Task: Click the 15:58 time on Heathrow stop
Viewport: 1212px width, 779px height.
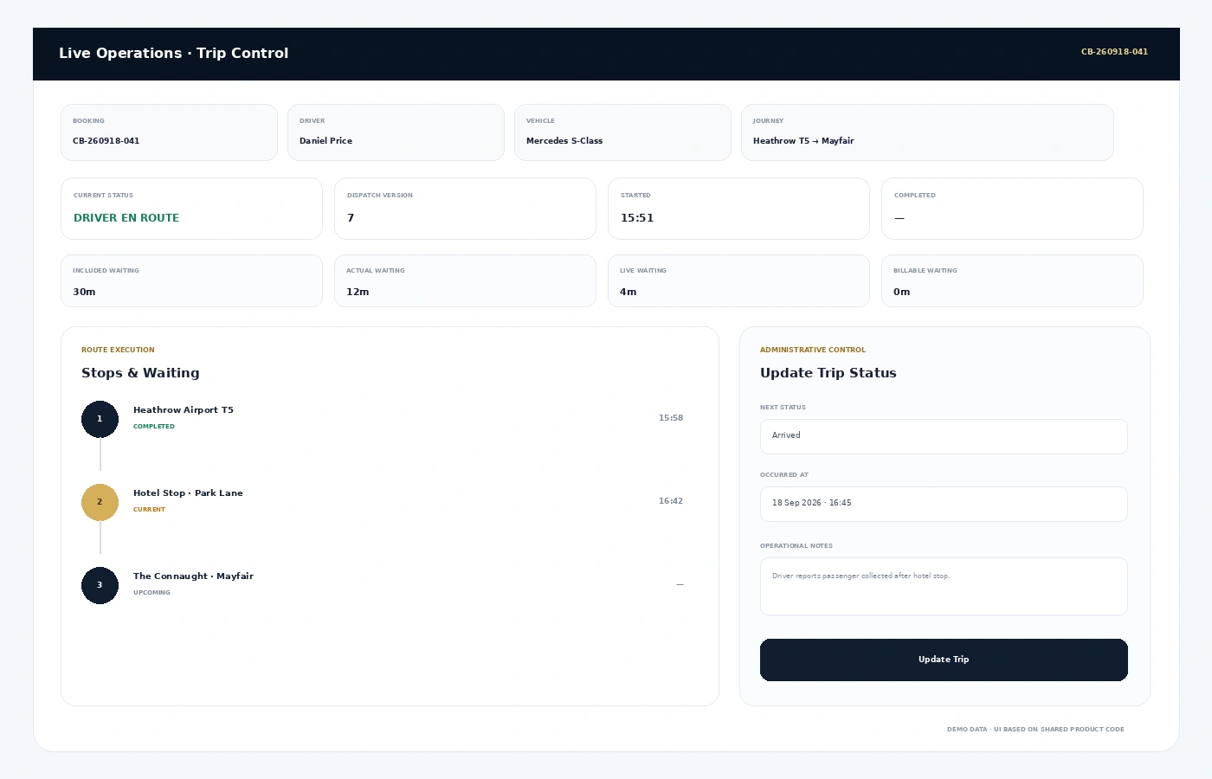Action: 671,418
